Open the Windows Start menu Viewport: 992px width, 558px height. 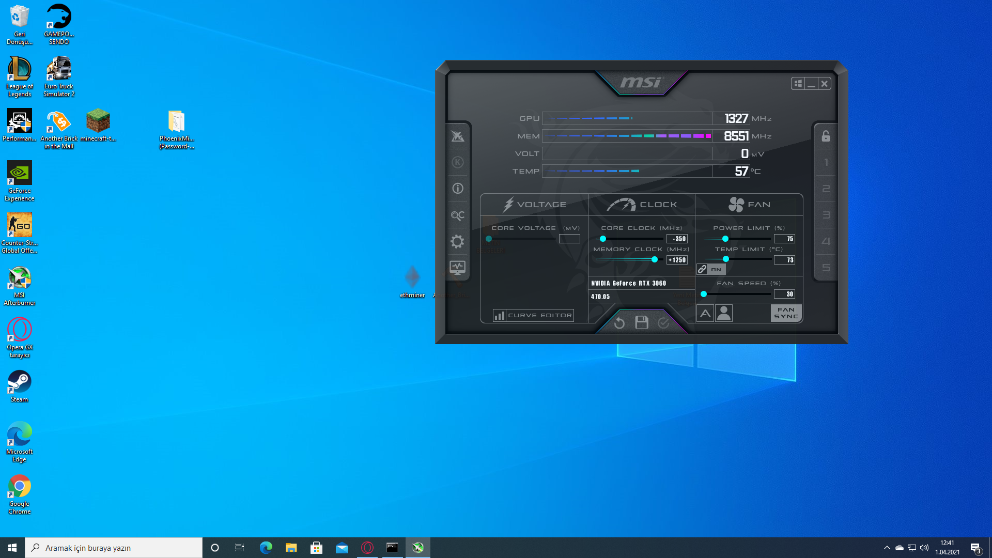pyautogui.click(x=12, y=548)
